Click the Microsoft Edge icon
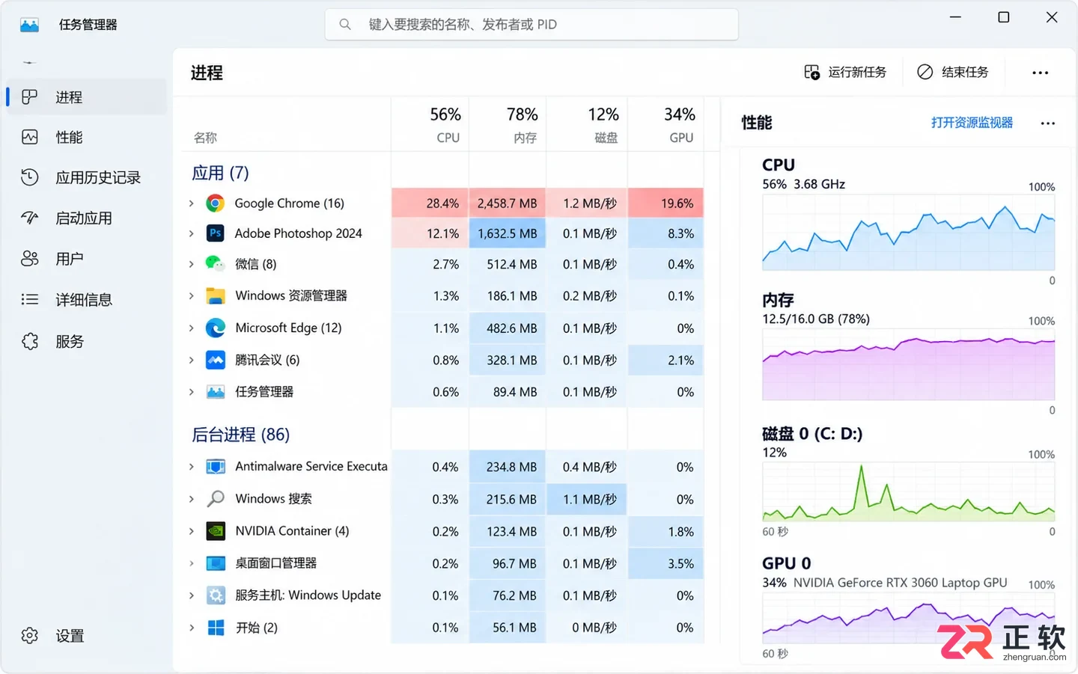This screenshot has width=1078, height=674. coord(216,328)
